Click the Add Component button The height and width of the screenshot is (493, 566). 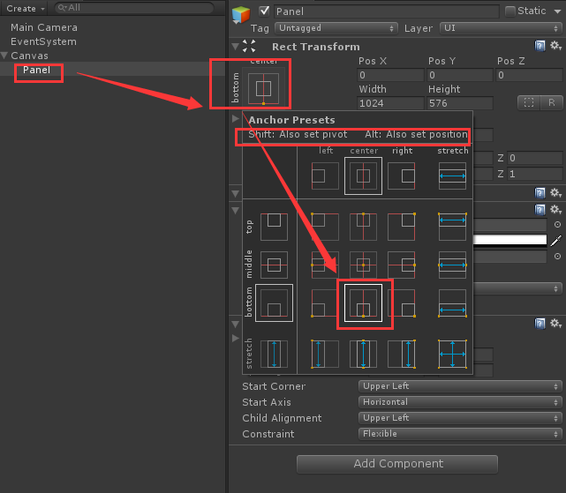coord(397,464)
